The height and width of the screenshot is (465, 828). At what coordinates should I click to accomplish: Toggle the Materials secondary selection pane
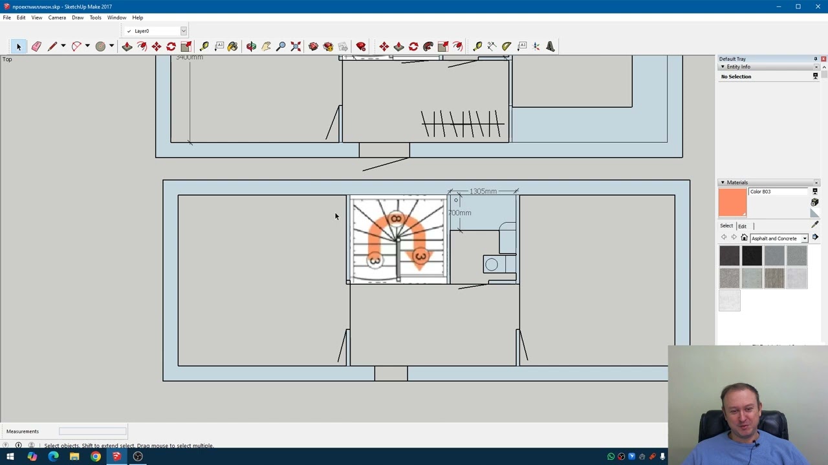pos(815,192)
